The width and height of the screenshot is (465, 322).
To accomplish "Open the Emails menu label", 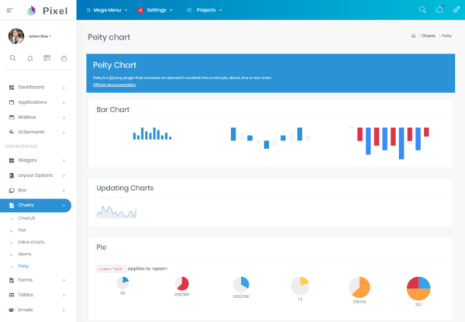I will pyautogui.click(x=26, y=310).
